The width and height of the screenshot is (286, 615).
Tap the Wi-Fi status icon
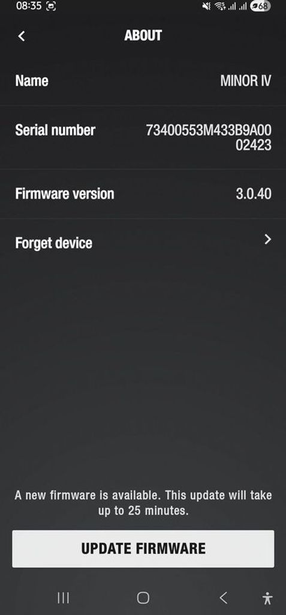tap(219, 6)
